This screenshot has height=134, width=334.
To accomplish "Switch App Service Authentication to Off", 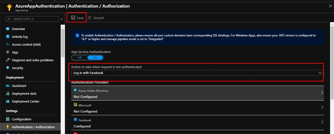I will 80,57.
